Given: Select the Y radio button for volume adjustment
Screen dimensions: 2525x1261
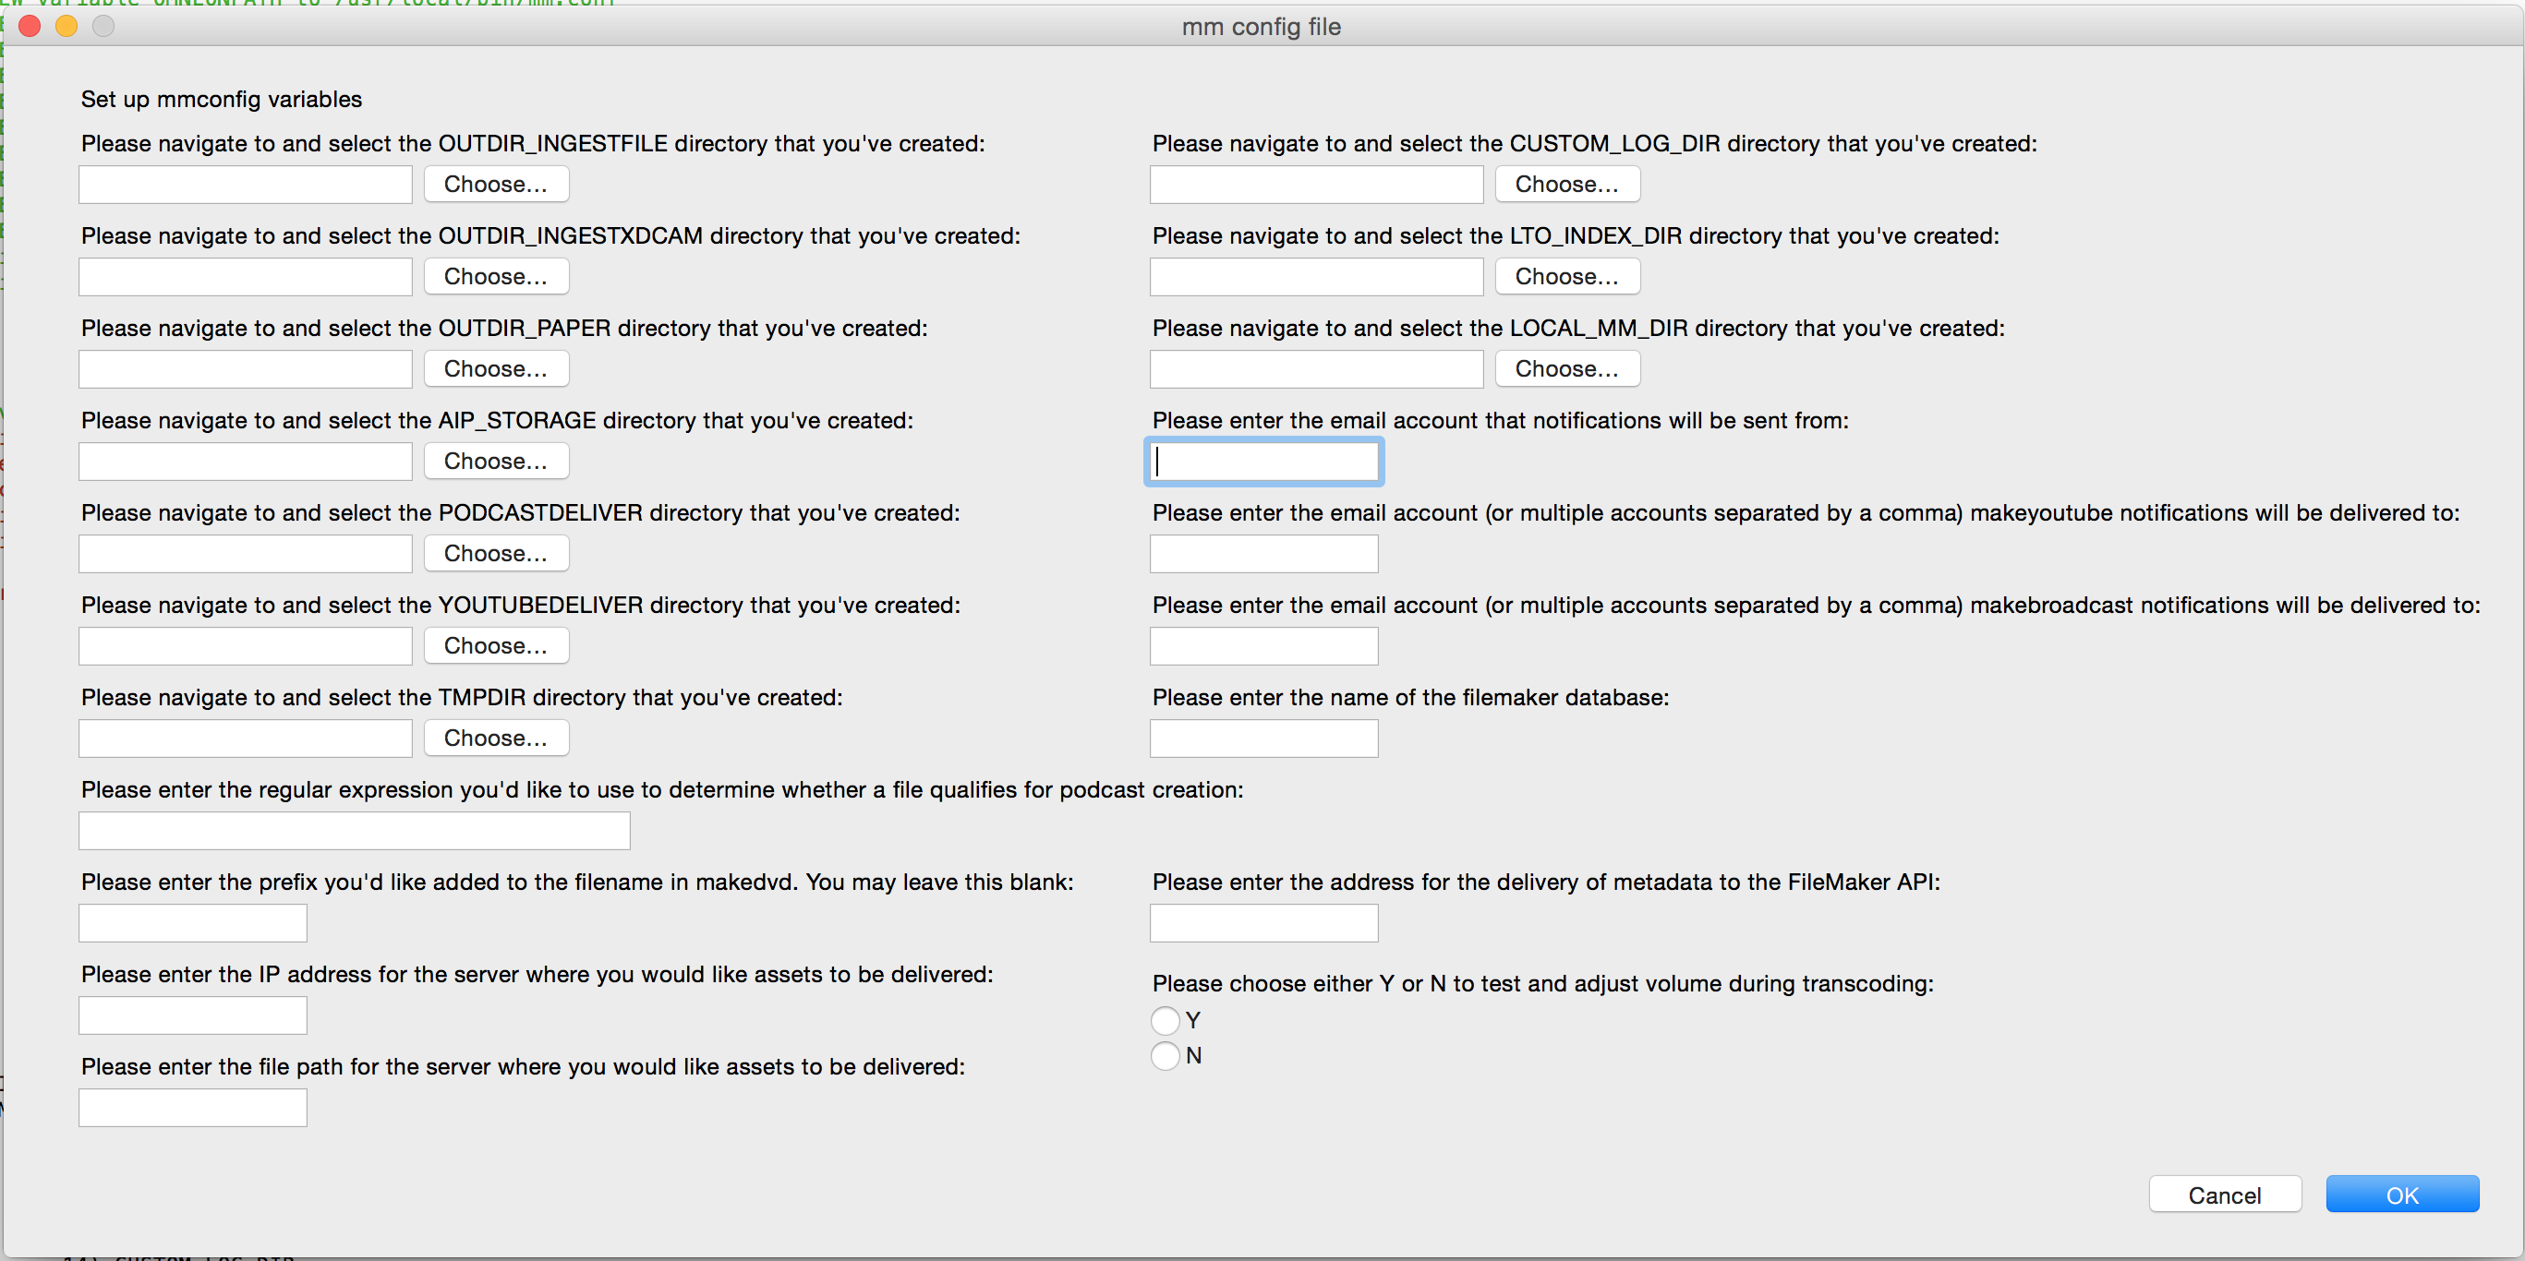Looking at the screenshot, I should [1165, 1021].
